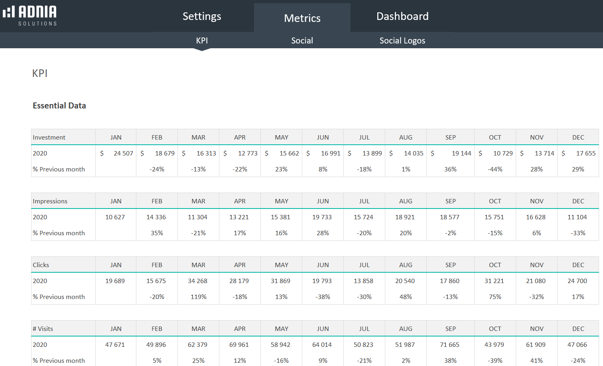
Task: Select the # Visits table header label
Action: tap(43, 329)
